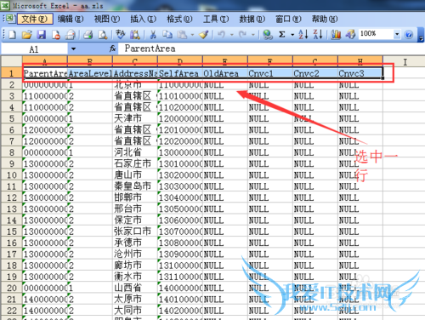Viewport: 425px width, 320px height.
Task: Paste with the clipboard icon
Action: 182,35
